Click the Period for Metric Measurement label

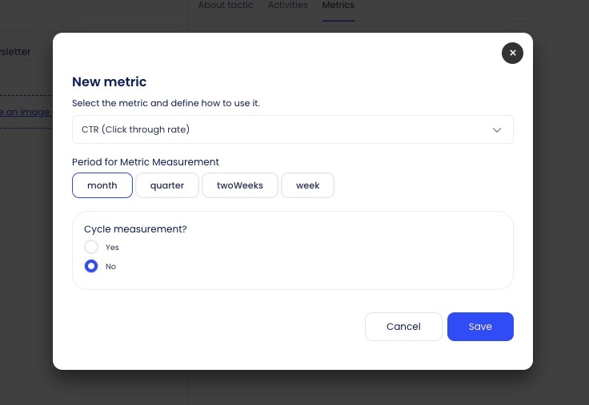[x=146, y=162]
